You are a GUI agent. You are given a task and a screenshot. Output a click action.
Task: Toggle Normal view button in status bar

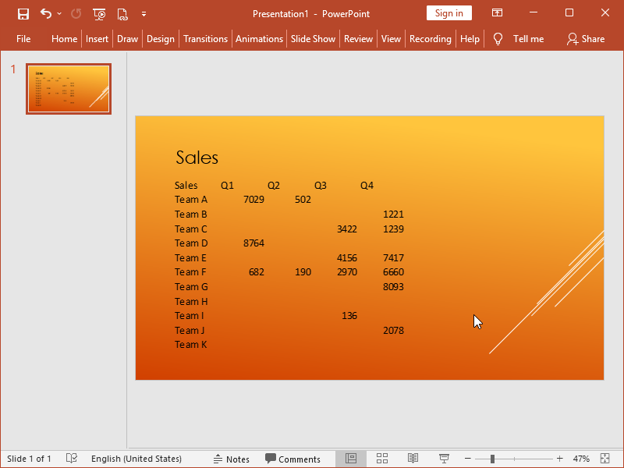[x=351, y=459]
